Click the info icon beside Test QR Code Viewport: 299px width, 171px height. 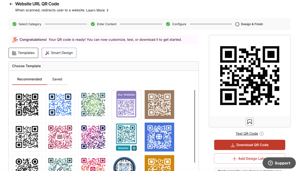[262, 134]
